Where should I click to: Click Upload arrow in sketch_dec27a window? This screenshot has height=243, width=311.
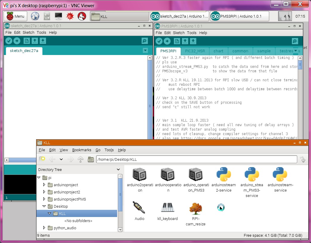click(x=17, y=41)
